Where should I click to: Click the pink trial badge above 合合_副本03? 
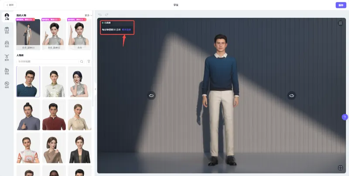click(25, 20)
